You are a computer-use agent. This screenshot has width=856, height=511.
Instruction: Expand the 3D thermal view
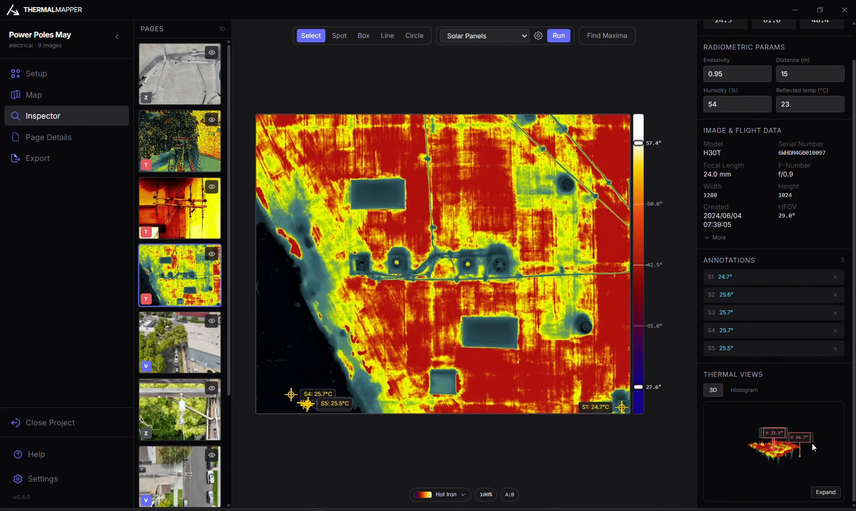coord(826,492)
